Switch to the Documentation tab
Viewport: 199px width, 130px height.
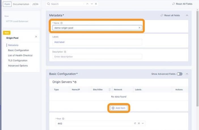tap(21, 4)
